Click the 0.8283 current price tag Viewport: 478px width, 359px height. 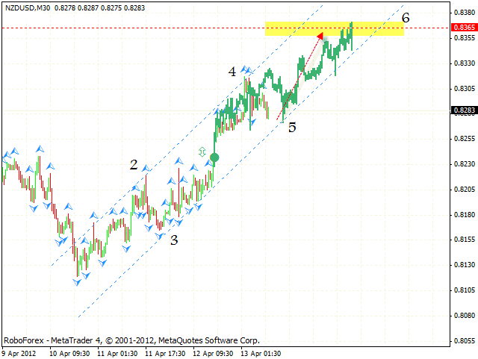point(464,110)
